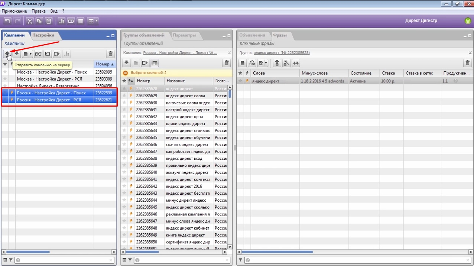Toggle the star for the яндекс директ phrase row

240,81
